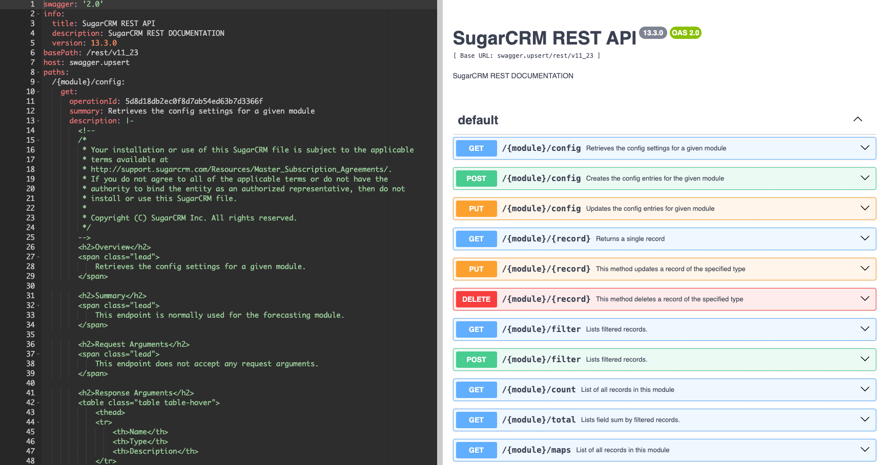Fold the /{module}/config block at line 9
This screenshot has height=465, width=885.
point(38,82)
